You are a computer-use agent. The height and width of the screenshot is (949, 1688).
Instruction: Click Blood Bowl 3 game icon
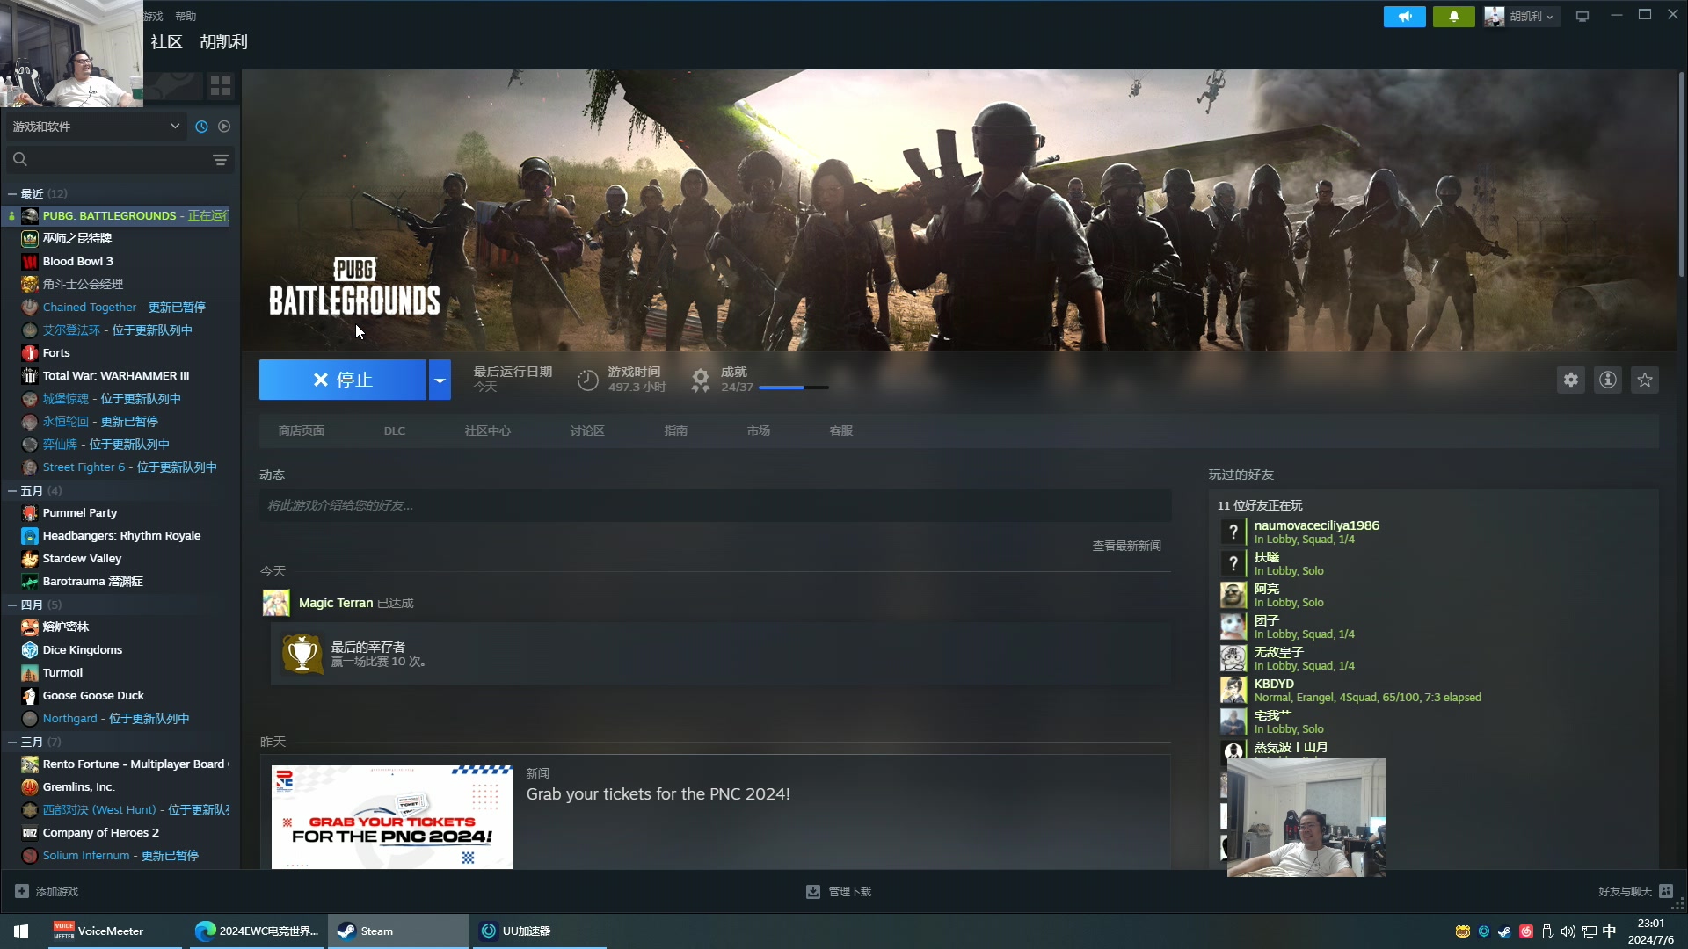(x=30, y=262)
